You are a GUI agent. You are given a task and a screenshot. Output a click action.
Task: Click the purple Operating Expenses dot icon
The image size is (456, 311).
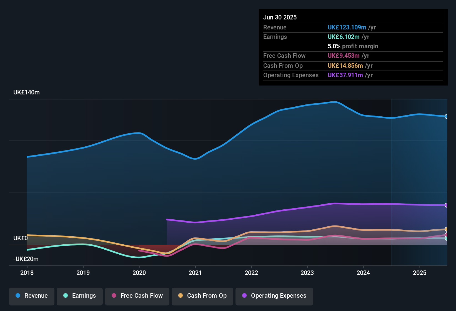coord(244,296)
